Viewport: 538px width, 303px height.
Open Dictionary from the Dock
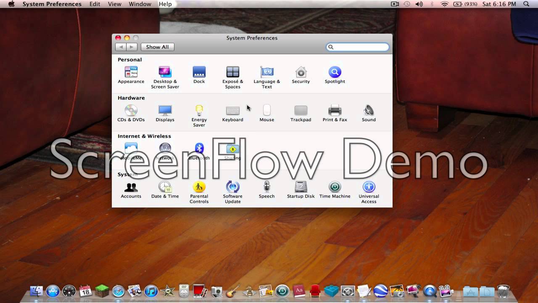pyautogui.click(x=299, y=291)
